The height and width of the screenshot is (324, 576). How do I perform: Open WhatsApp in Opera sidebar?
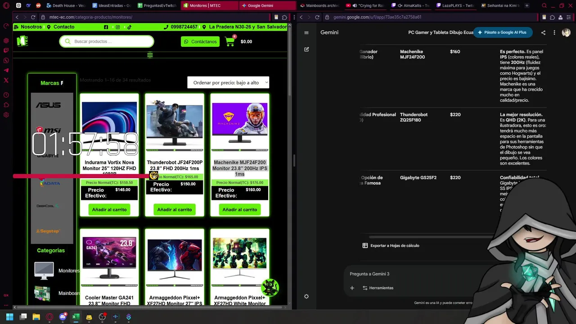[x=6, y=60]
